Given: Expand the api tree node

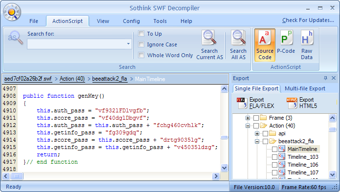Looking at the screenshot, I should [257, 133].
